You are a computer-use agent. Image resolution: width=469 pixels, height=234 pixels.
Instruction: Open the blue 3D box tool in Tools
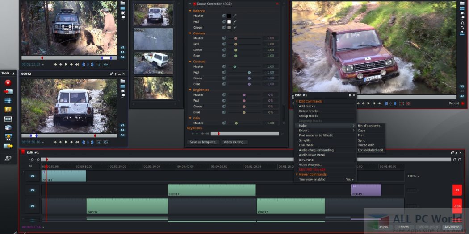pos(8,128)
